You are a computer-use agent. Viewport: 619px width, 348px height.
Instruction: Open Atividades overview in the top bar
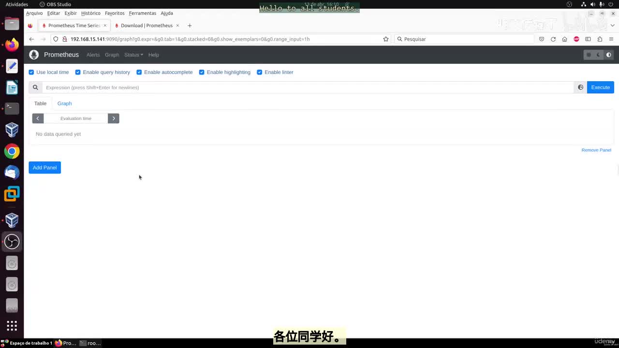tap(17, 4)
